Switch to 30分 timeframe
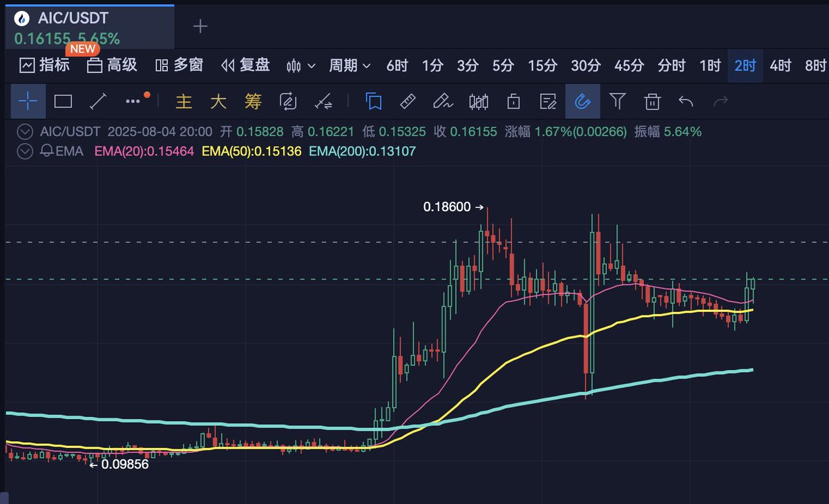 [586, 66]
